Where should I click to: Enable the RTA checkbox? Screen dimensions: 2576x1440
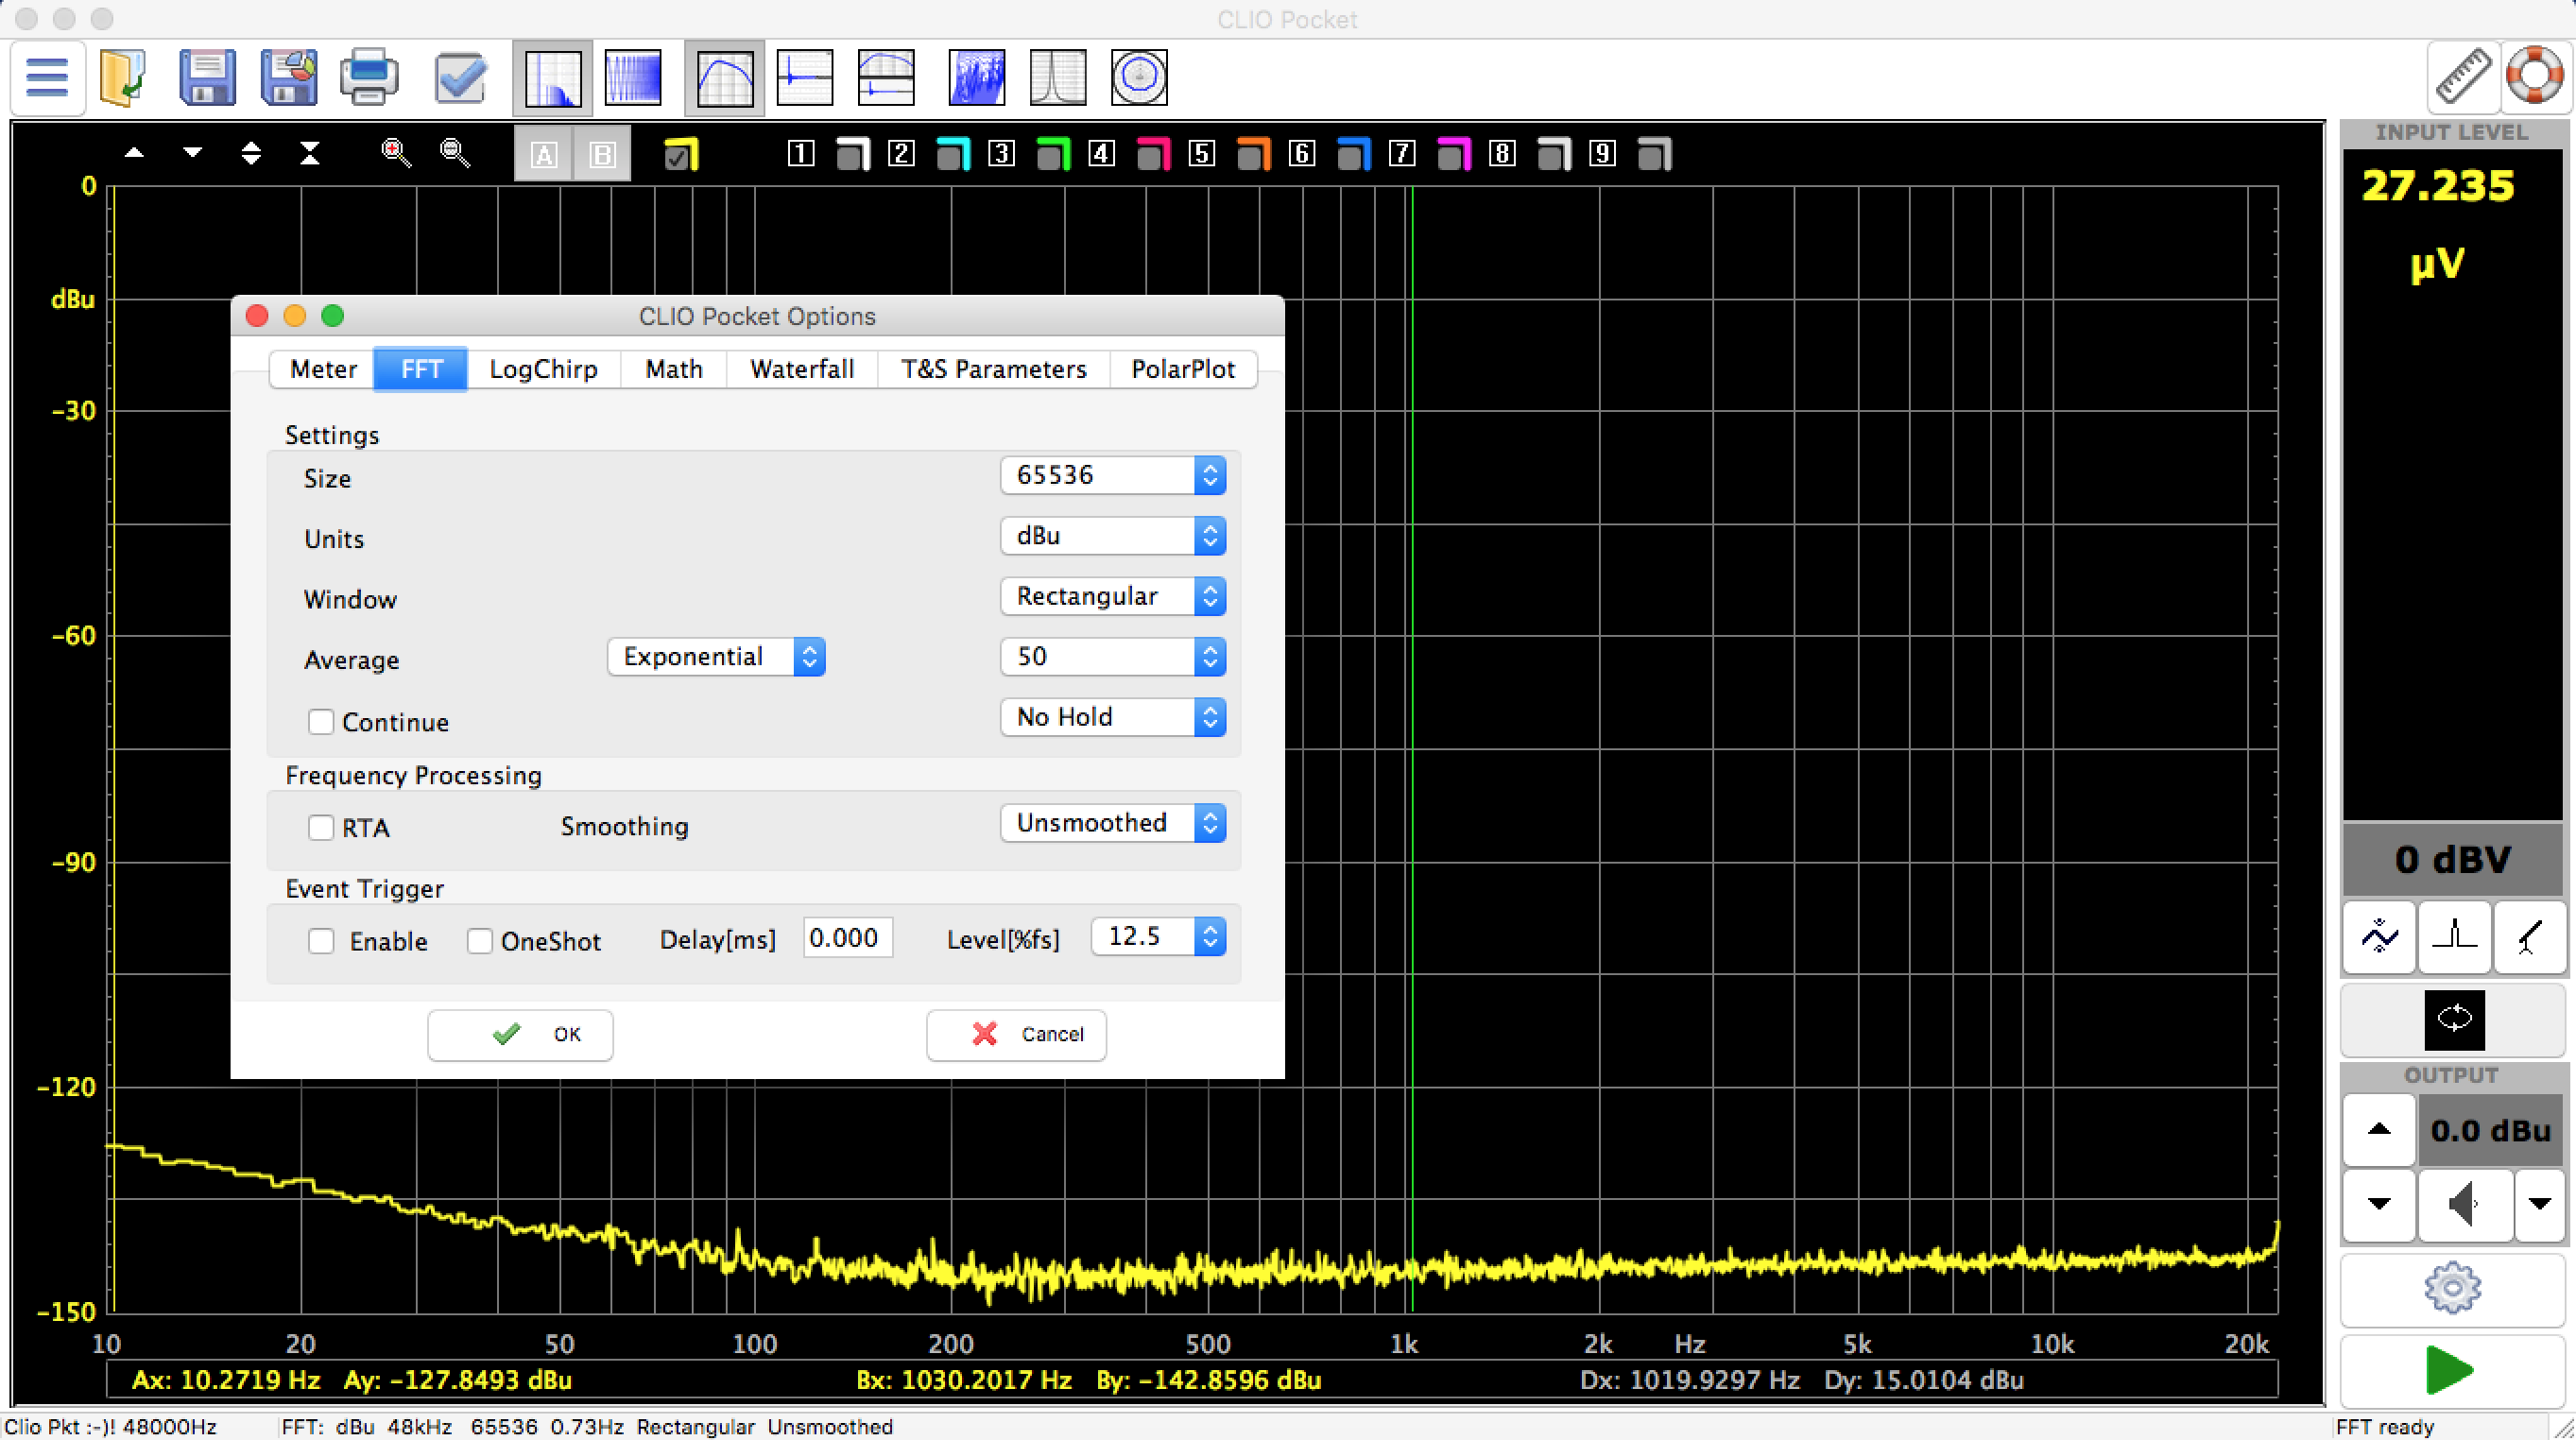[321, 828]
